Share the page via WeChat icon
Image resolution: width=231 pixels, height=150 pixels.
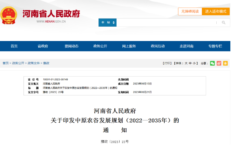212,63
